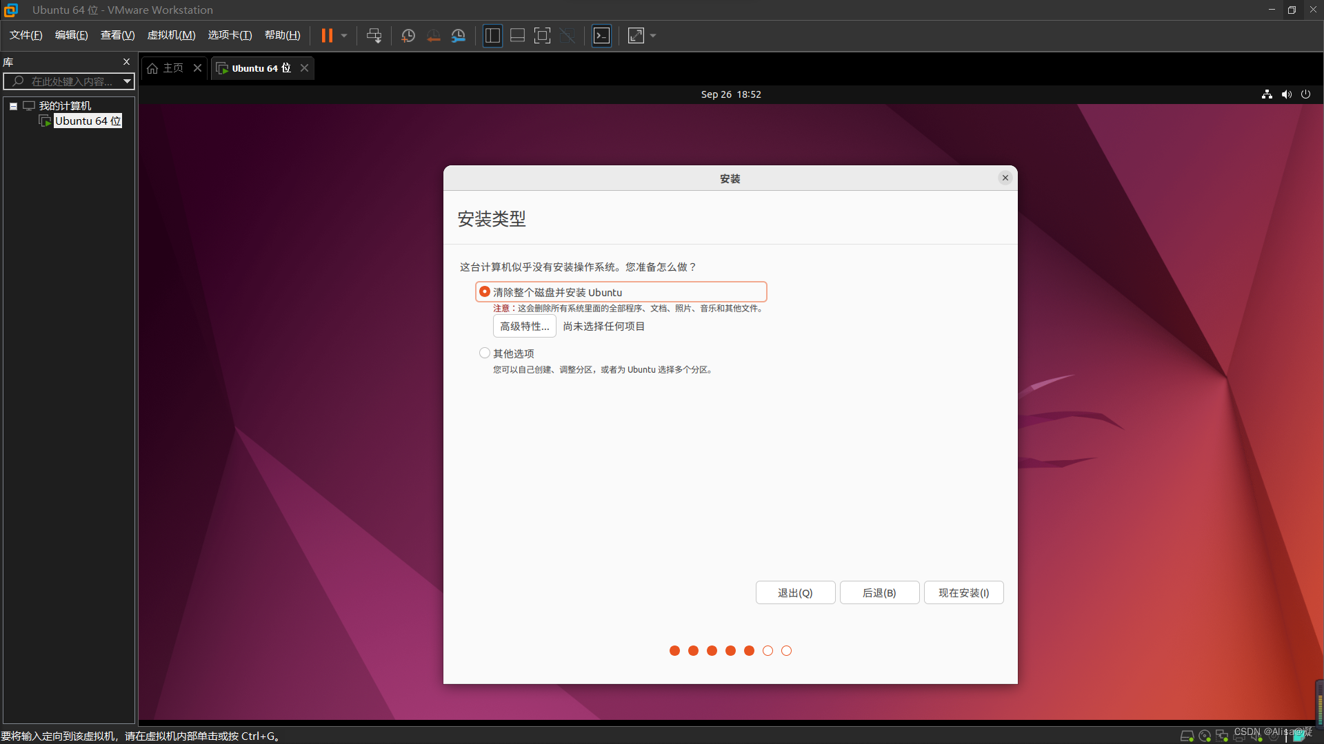
Task: Expand the library search dropdown arrow
Action: pos(127,81)
